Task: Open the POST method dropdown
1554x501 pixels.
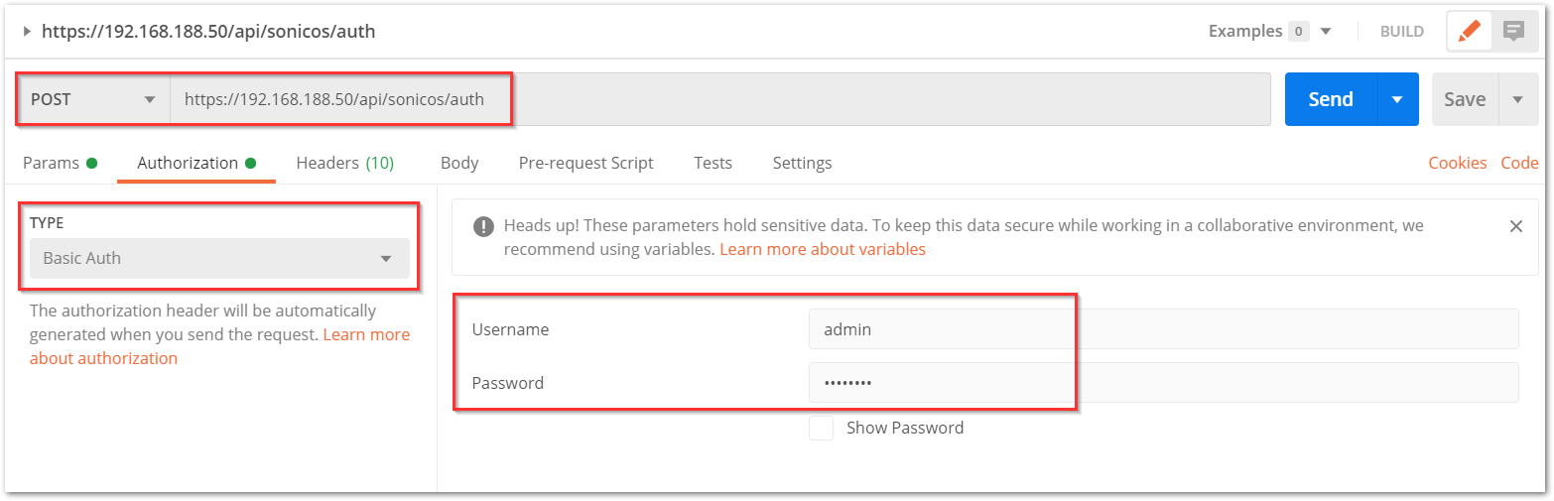Action: click(94, 99)
